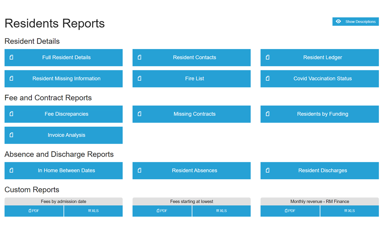383x236 pixels.
Task: Click the PDF icon on Fee Discrepancies
Action: 11,114
